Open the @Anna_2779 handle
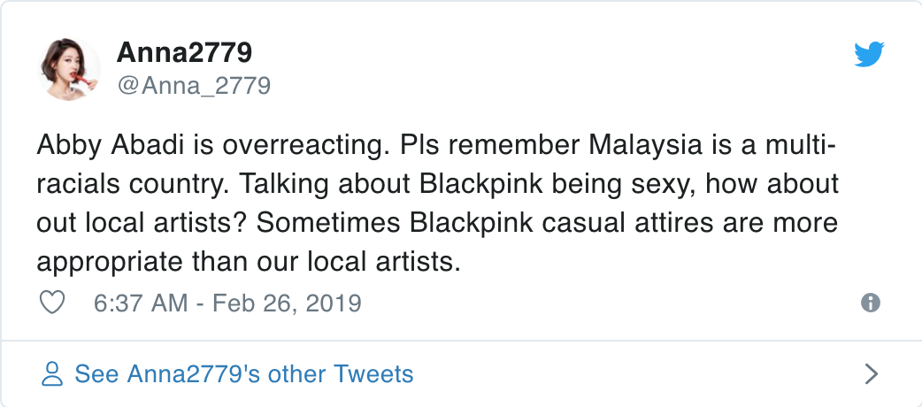The height and width of the screenshot is (407, 922). tap(194, 86)
